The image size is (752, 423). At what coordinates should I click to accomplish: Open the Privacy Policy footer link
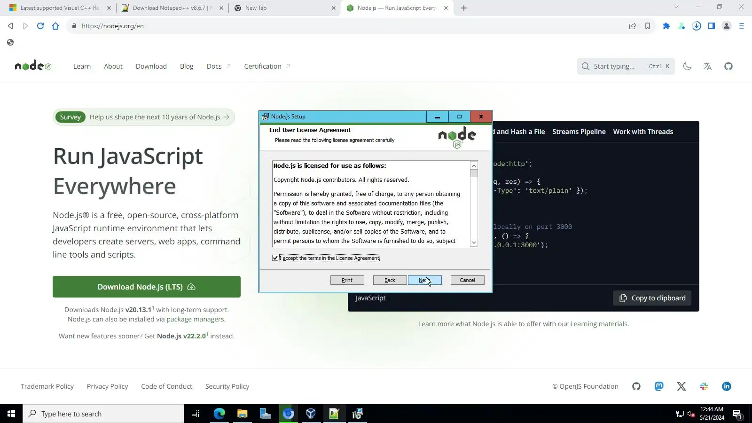[x=107, y=386]
